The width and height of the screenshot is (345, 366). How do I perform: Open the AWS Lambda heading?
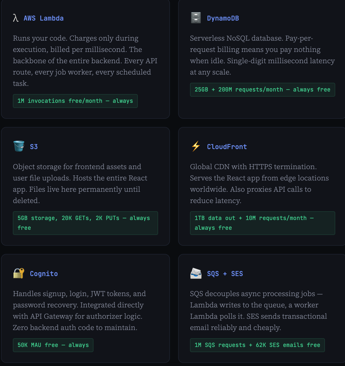coord(44,18)
